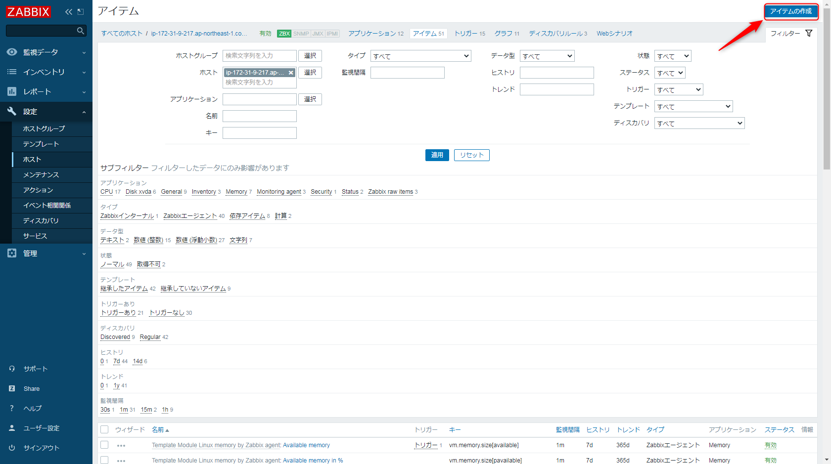
Task: Click the 監視間隔 input field
Action: click(408, 73)
